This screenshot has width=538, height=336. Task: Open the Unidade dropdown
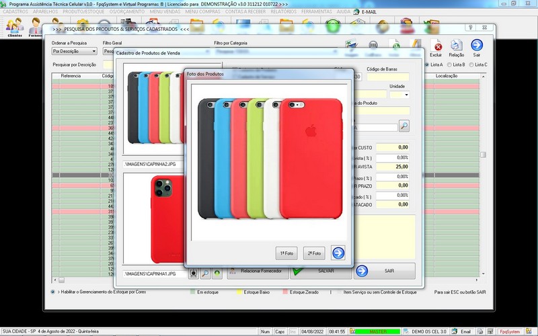[407, 95]
